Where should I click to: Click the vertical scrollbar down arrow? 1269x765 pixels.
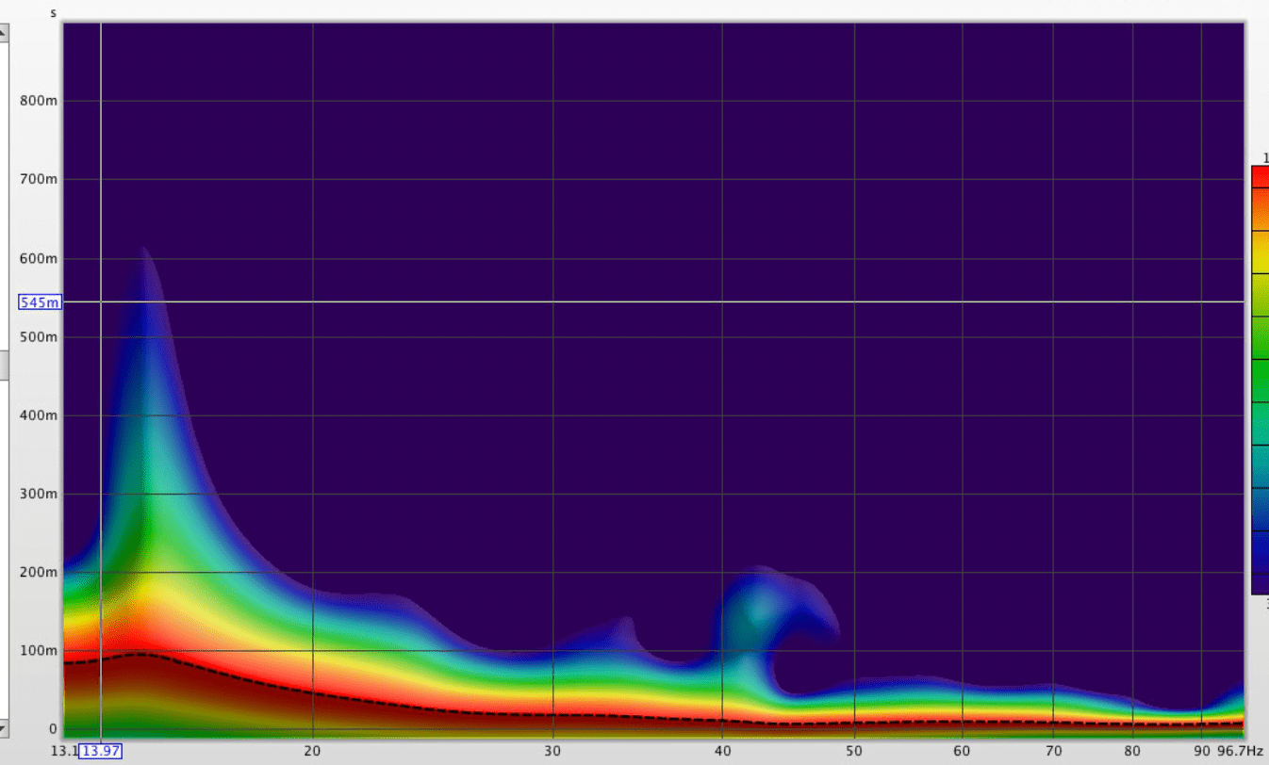point(4,728)
